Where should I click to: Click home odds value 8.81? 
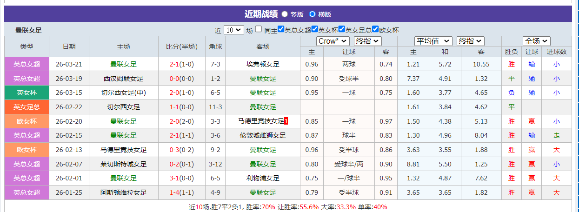(413, 164)
